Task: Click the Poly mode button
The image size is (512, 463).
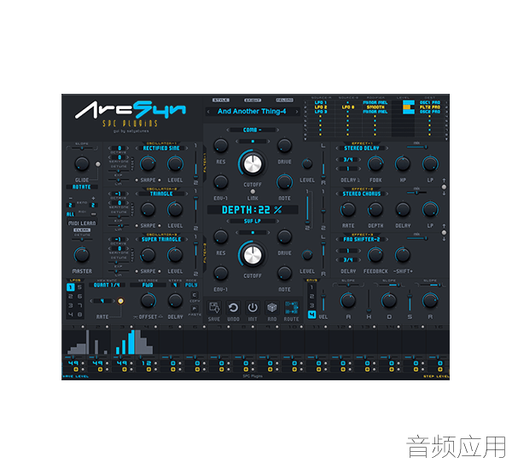Action: [x=191, y=285]
